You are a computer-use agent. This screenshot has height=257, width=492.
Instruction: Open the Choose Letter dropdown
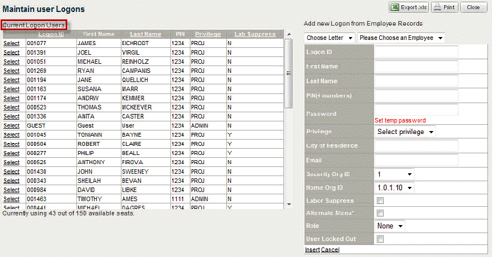(330, 38)
